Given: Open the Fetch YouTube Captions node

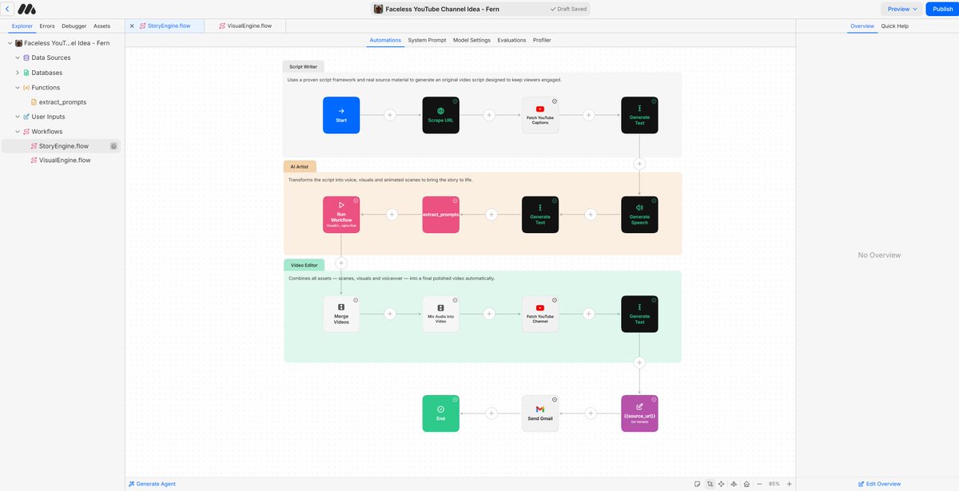Looking at the screenshot, I should tap(540, 115).
